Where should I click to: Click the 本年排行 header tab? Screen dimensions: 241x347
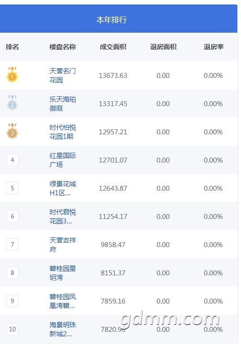(112, 20)
